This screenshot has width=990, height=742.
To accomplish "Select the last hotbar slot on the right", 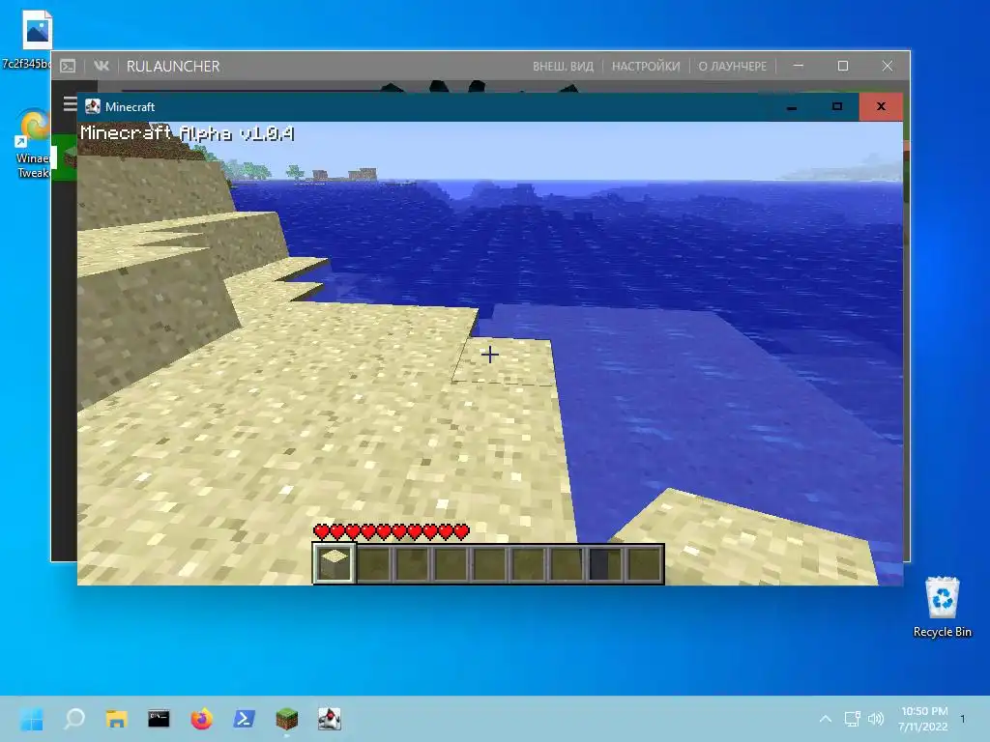I will (x=643, y=563).
